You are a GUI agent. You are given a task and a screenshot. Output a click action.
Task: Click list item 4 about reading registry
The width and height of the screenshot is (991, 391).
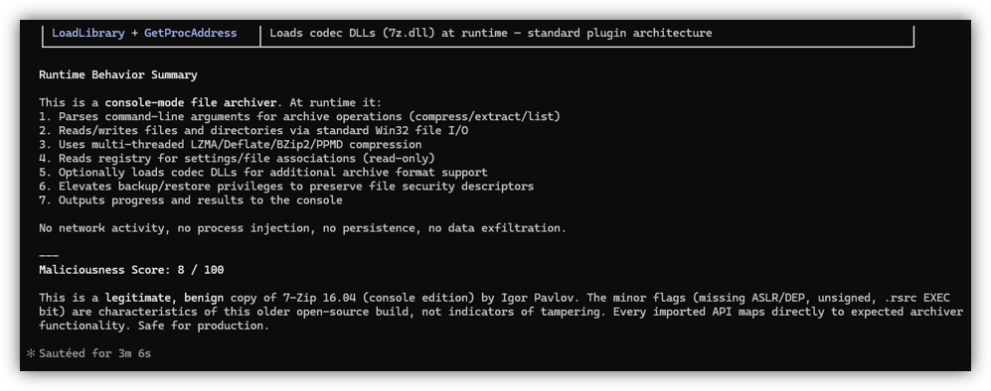pos(237,159)
